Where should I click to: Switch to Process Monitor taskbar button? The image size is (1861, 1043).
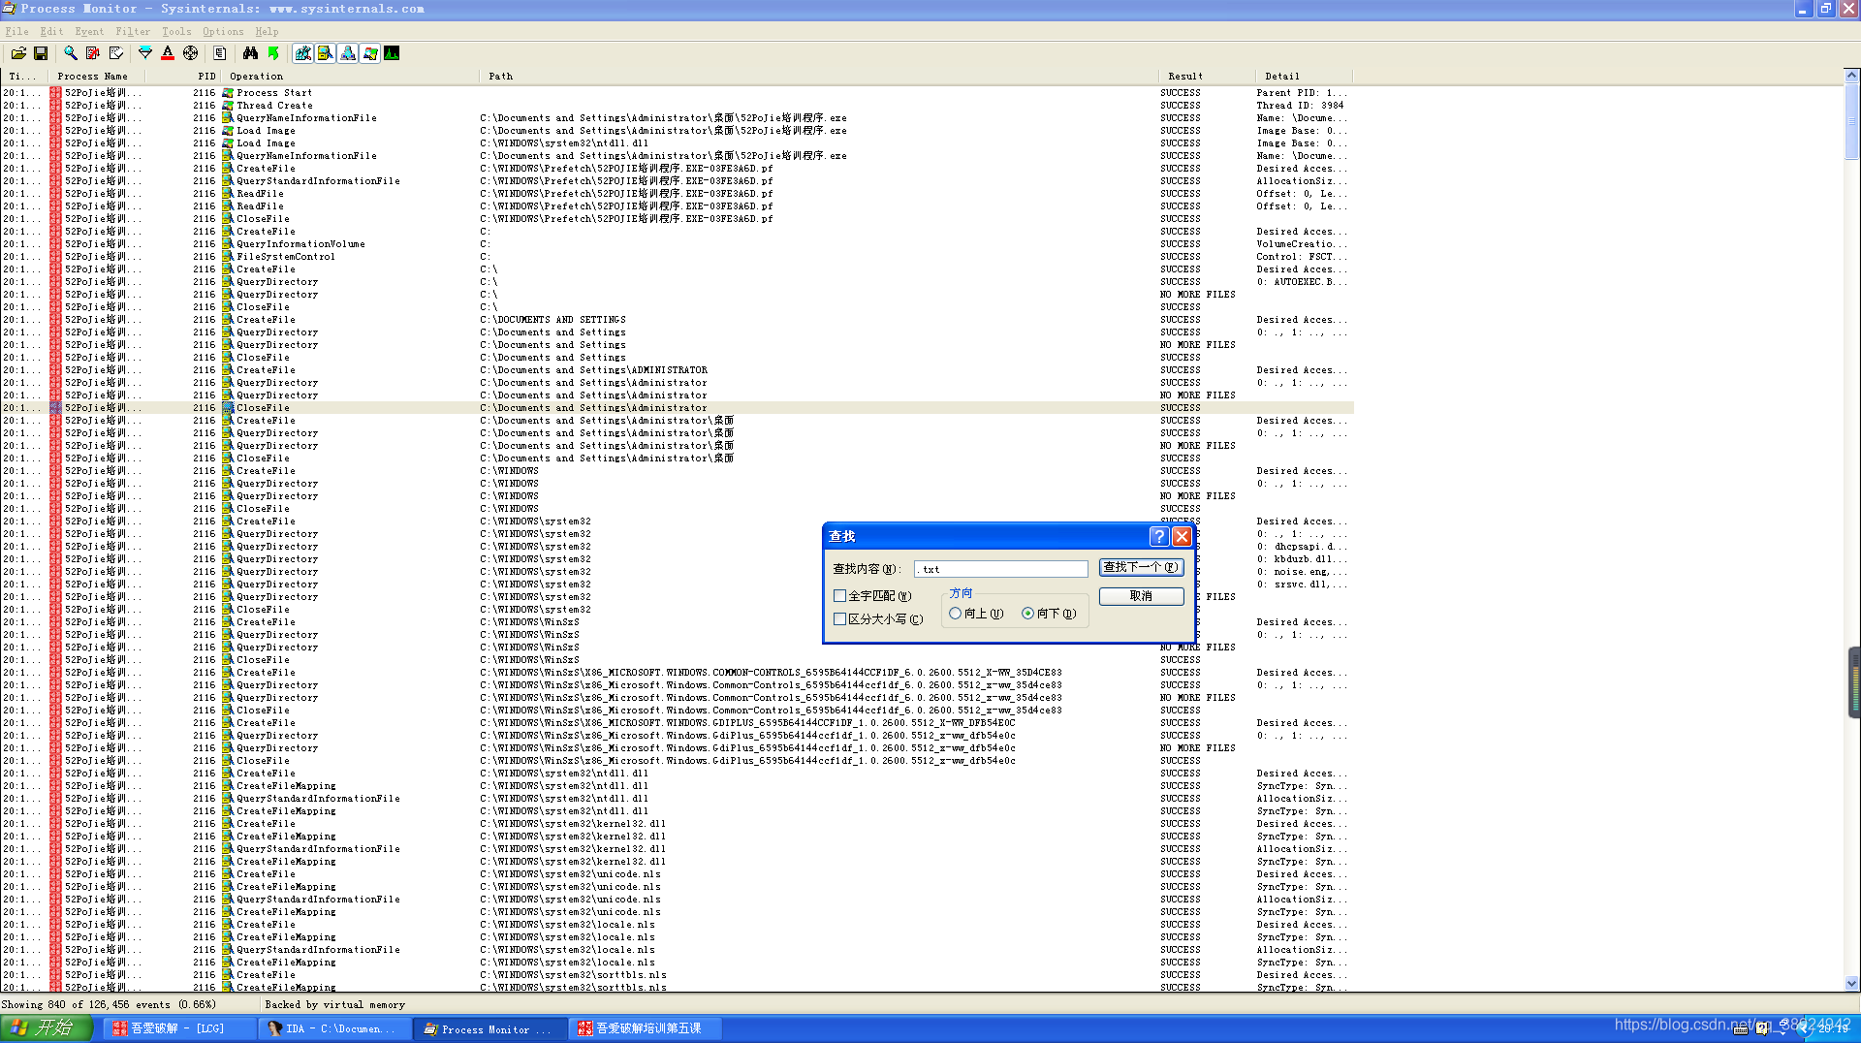coord(489,1028)
